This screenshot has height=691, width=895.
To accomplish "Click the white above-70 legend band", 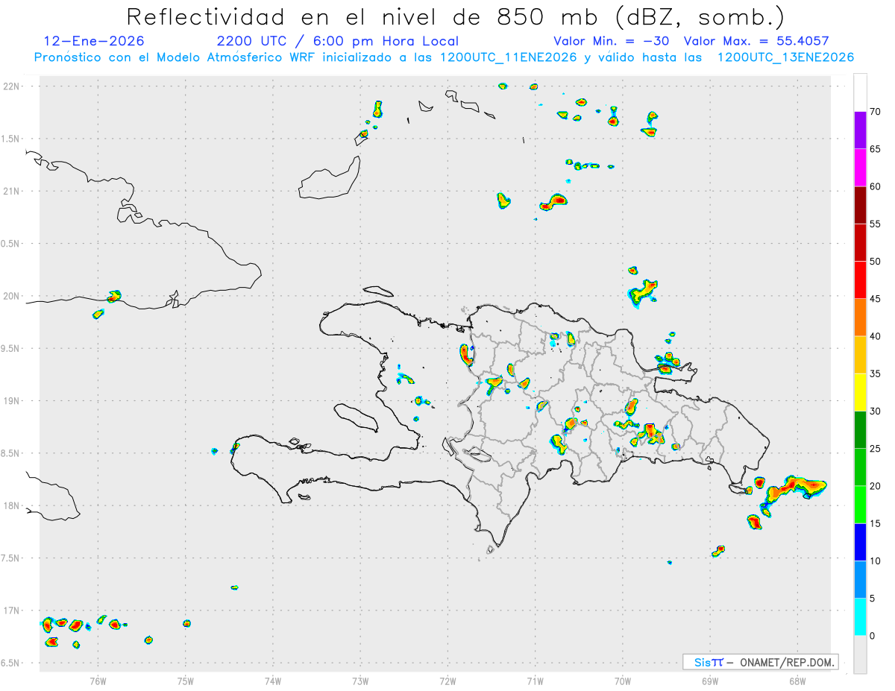I will [860, 93].
